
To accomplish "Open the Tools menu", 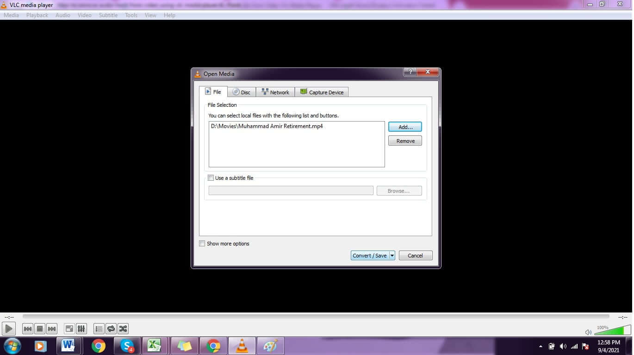I will (x=131, y=15).
